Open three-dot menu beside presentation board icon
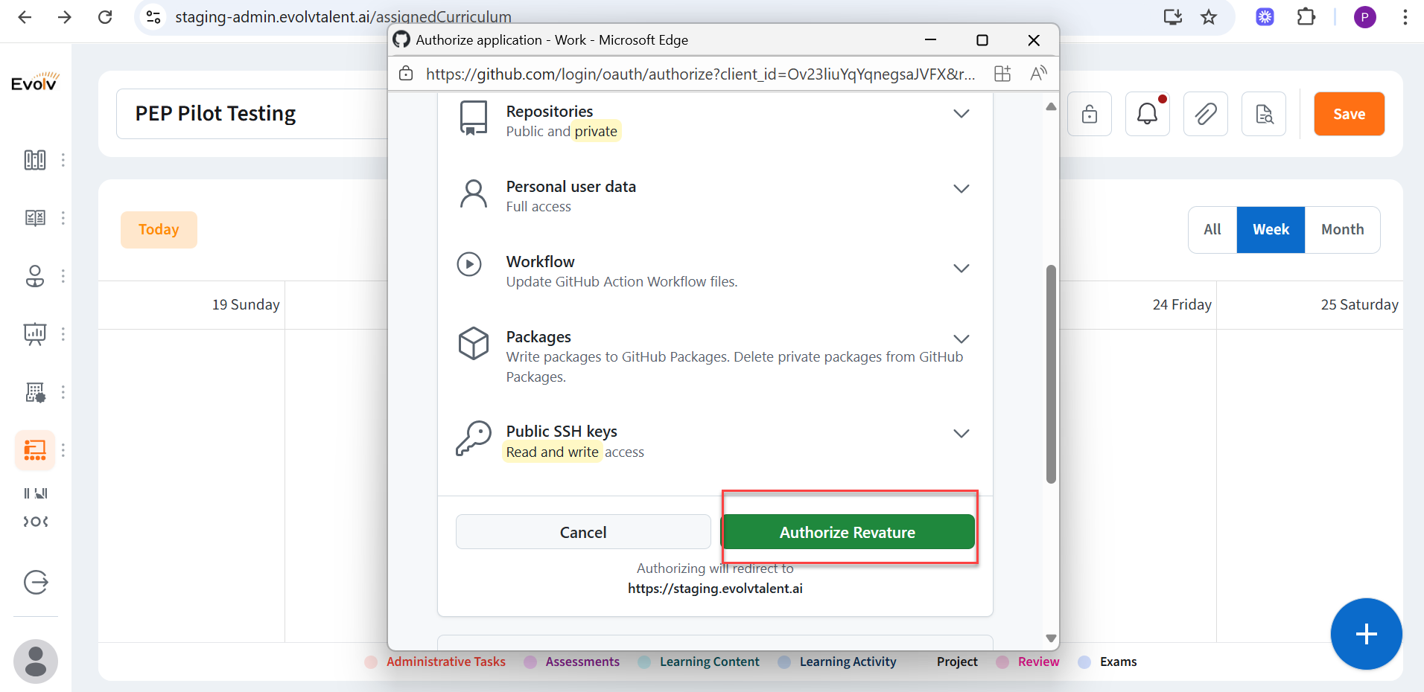Screen dimensions: 1424x692 tap(63, 334)
